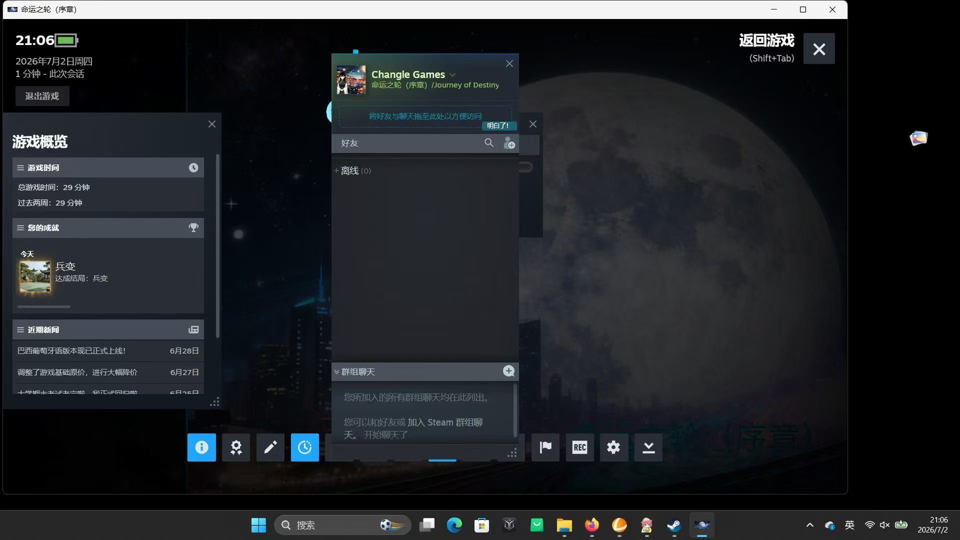Click the 6月28日 news date
This screenshot has height=540, width=960.
184,351
